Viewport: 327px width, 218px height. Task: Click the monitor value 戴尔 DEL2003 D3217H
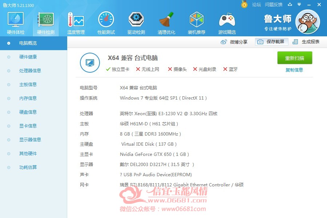(x=157, y=165)
